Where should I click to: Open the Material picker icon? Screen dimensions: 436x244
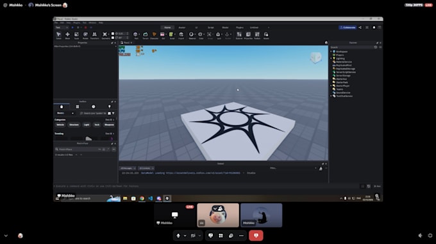pyautogui.click(x=191, y=35)
